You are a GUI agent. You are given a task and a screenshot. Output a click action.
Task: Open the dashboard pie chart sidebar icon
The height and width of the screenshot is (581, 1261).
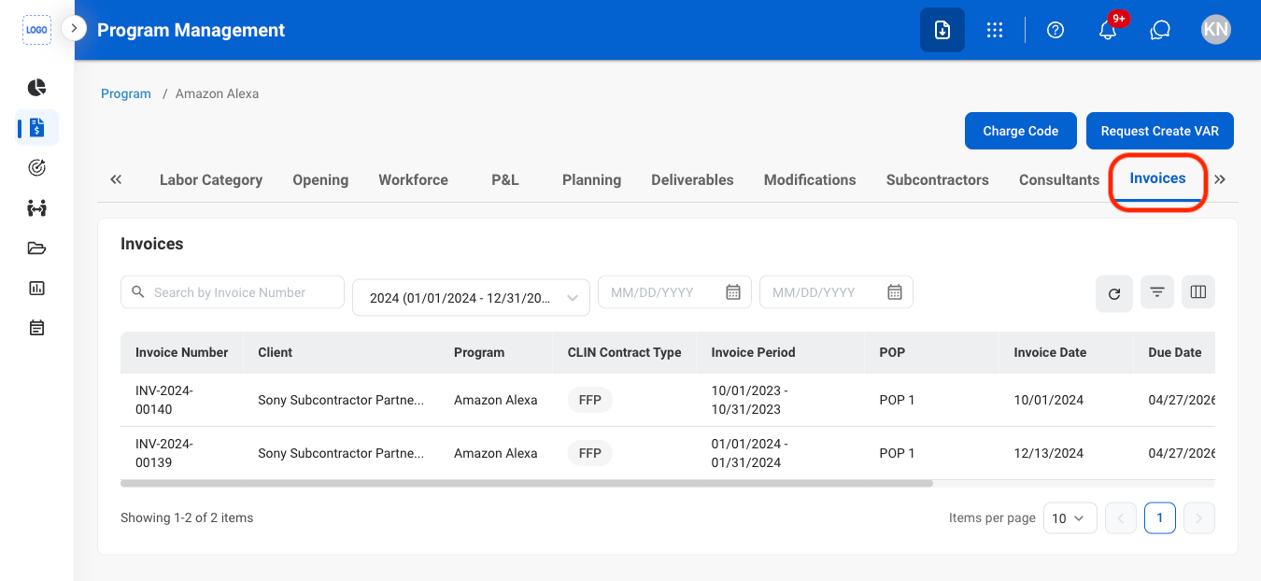(x=36, y=88)
